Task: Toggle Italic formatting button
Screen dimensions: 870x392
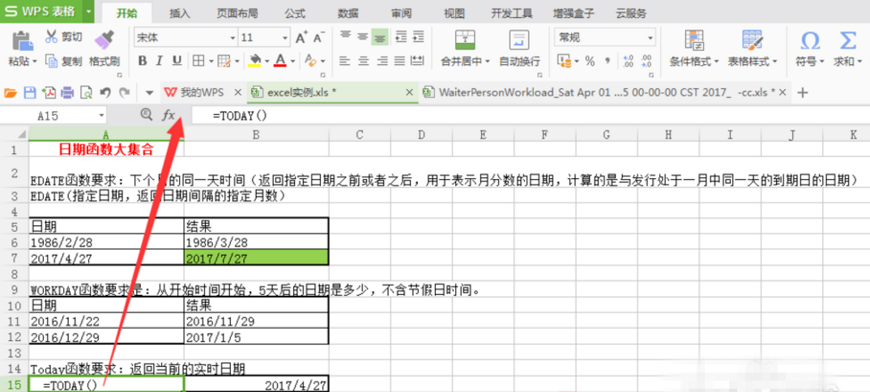Action: pos(160,61)
